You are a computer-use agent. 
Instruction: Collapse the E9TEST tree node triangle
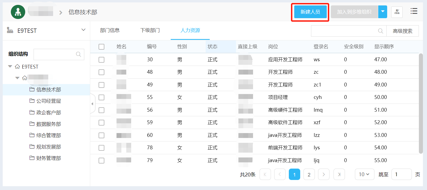point(10,66)
